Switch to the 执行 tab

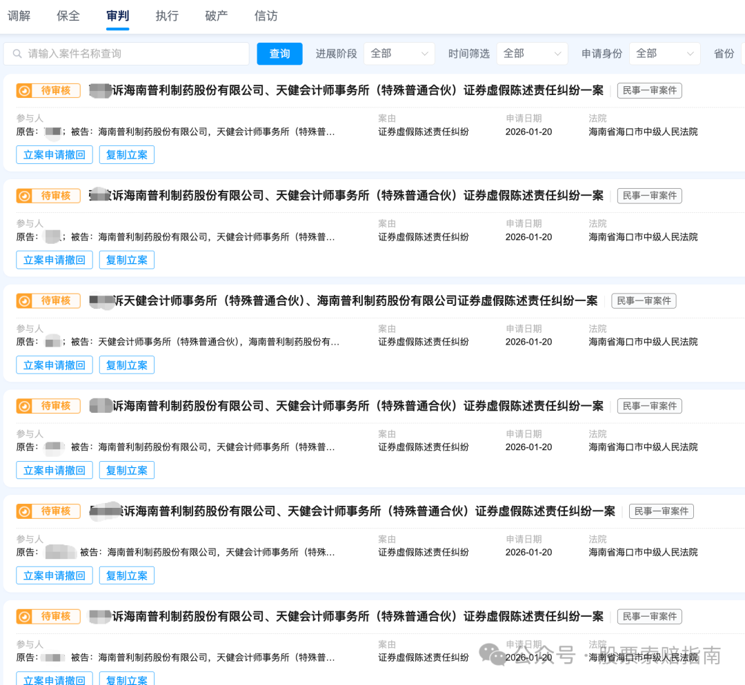(x=166, y=15)
